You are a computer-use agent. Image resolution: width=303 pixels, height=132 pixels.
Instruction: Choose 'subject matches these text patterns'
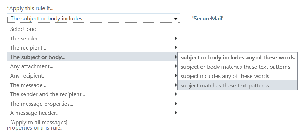[x=238, y=85]
